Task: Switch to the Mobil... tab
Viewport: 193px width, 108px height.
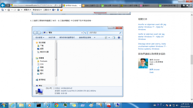Action: coord(110,6)
